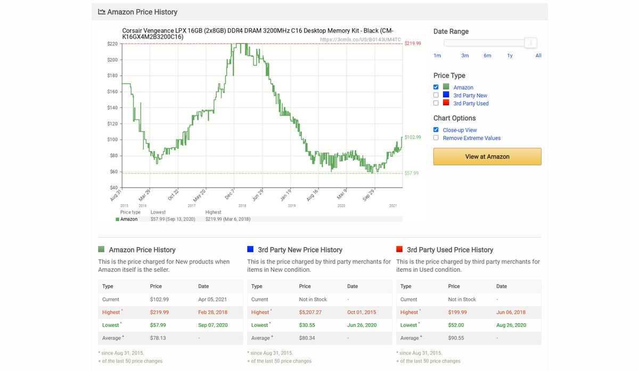Click the green $57.99 label at chart's right edge
Viewport: 639px width, 371px height.
[412, 173]
